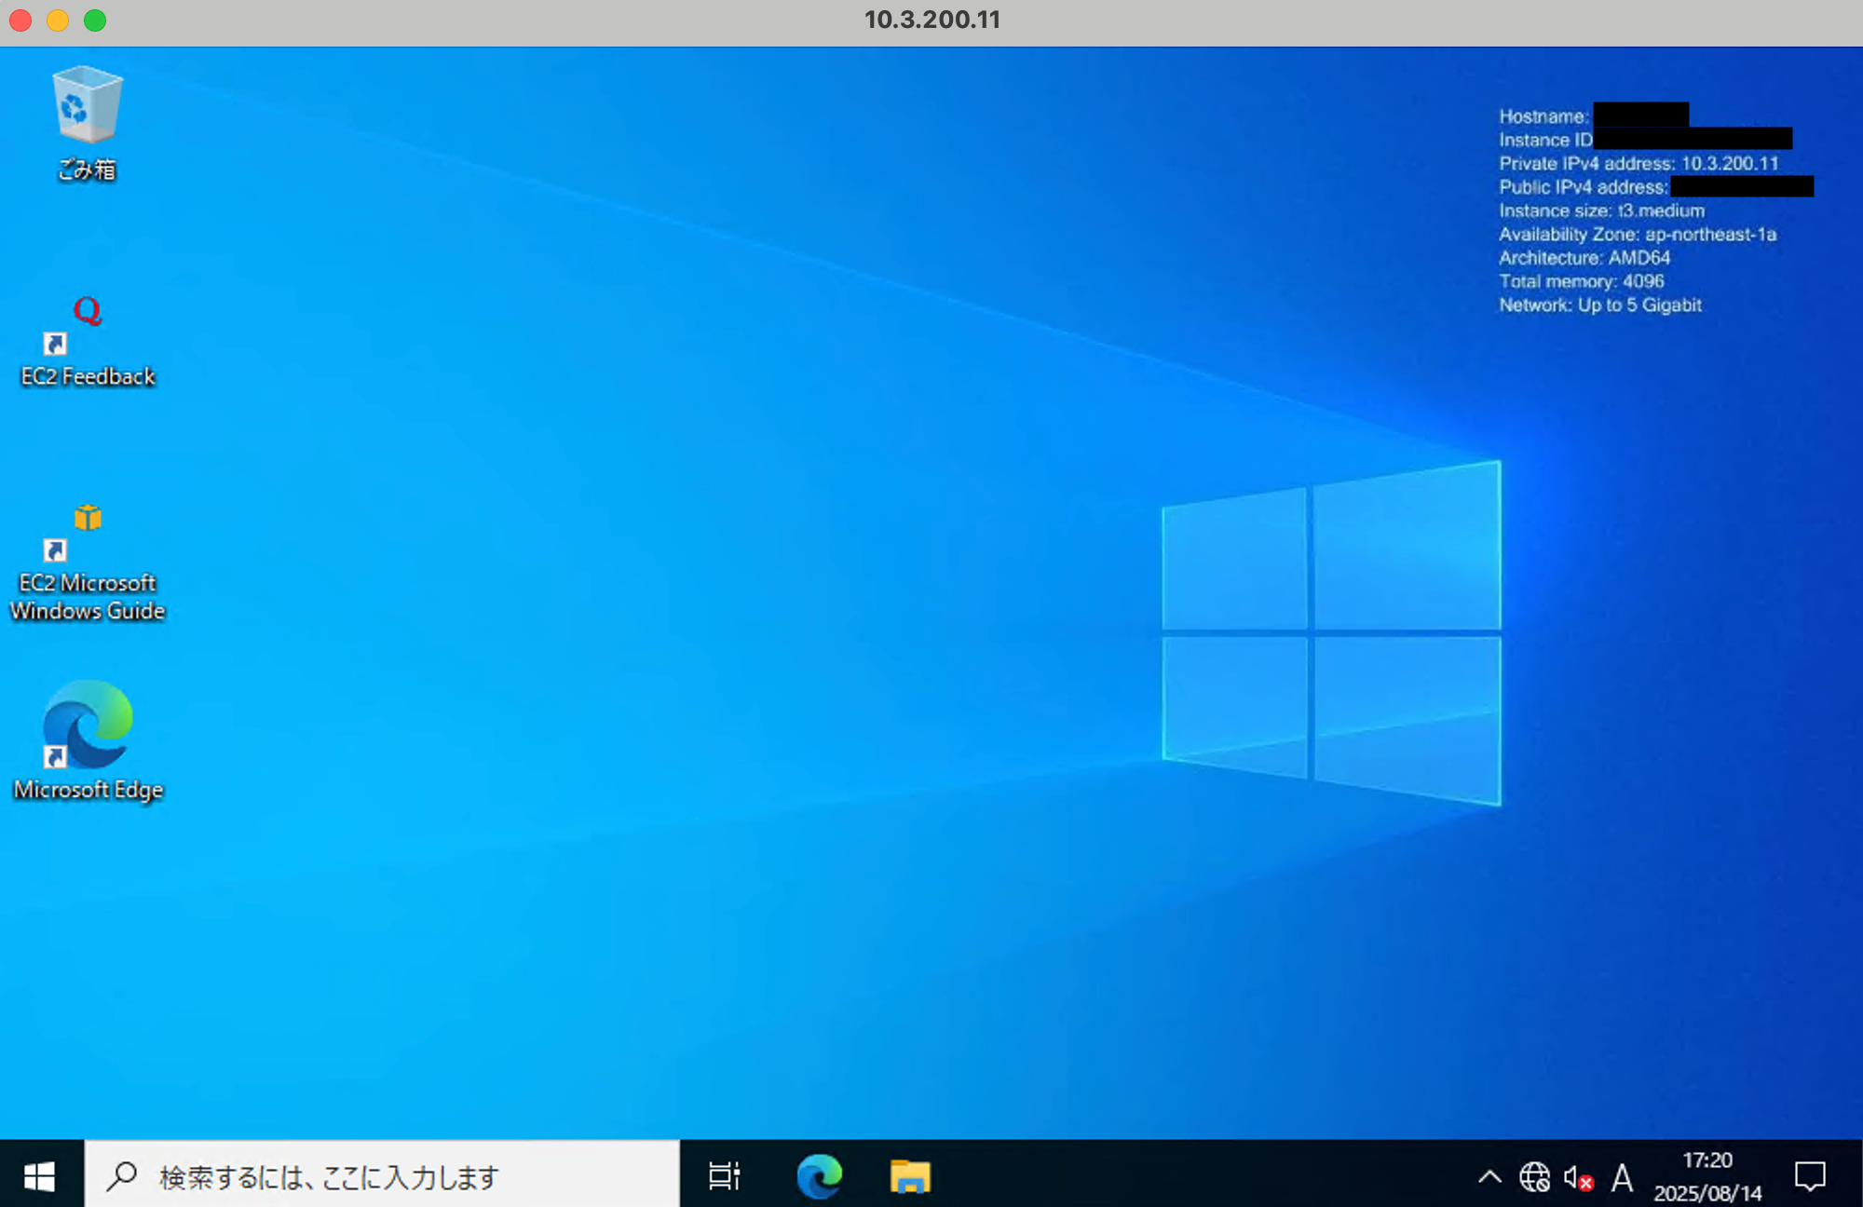The height and width of the screenshot is (1207, 1863).
Task: Show hidden system tray icons
Action: (1489, 1177)
